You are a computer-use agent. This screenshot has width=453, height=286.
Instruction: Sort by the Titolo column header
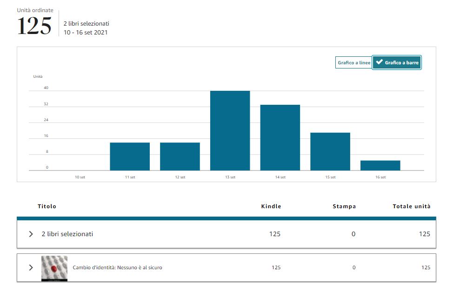(47, 206)
